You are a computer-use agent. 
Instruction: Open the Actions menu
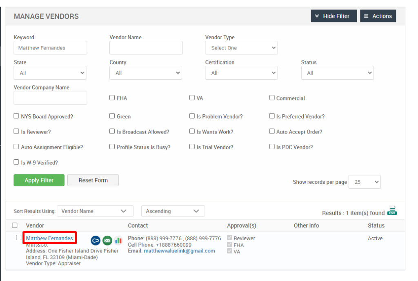pos(378,16)
